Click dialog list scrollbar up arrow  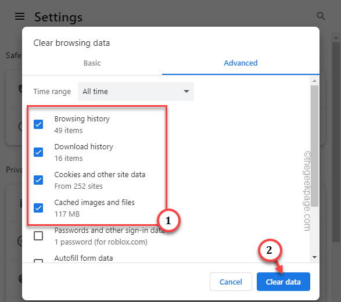point(314,81)
